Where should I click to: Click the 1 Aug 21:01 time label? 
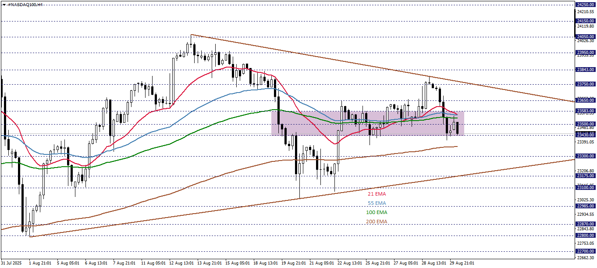pyautogui.click(x=39, y=263)
